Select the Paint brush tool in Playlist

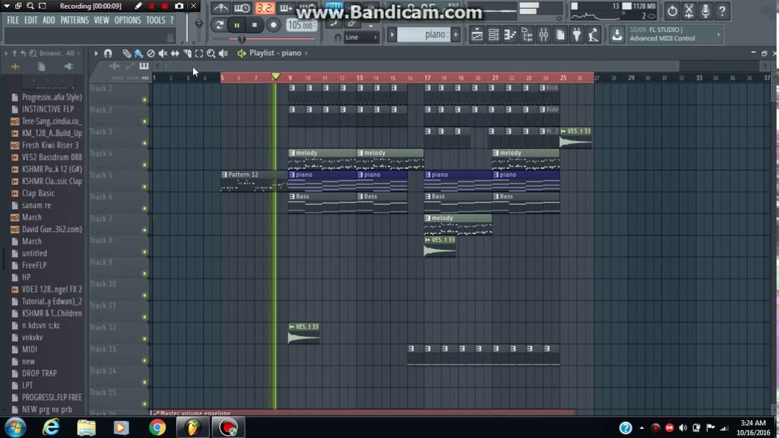coord(139,54)
